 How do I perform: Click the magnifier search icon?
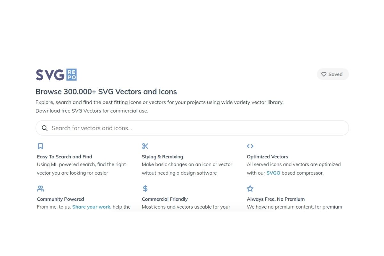click(45, 128)
